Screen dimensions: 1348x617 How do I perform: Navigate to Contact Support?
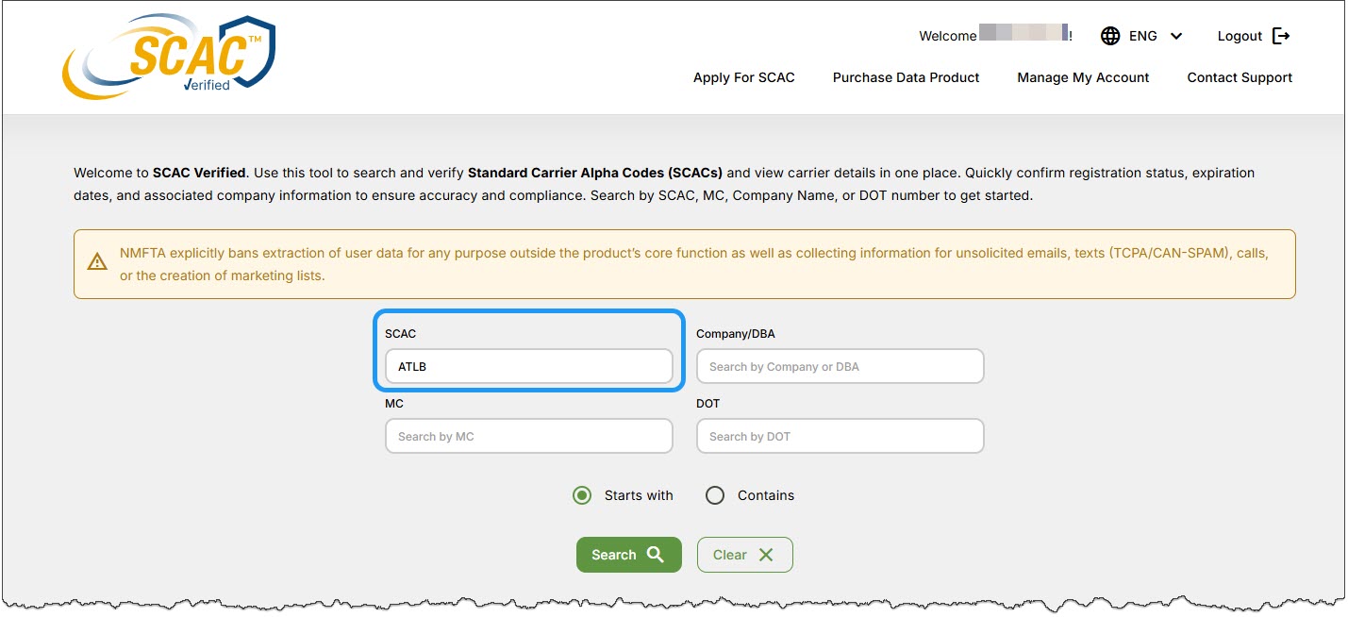click(1240, 77)
